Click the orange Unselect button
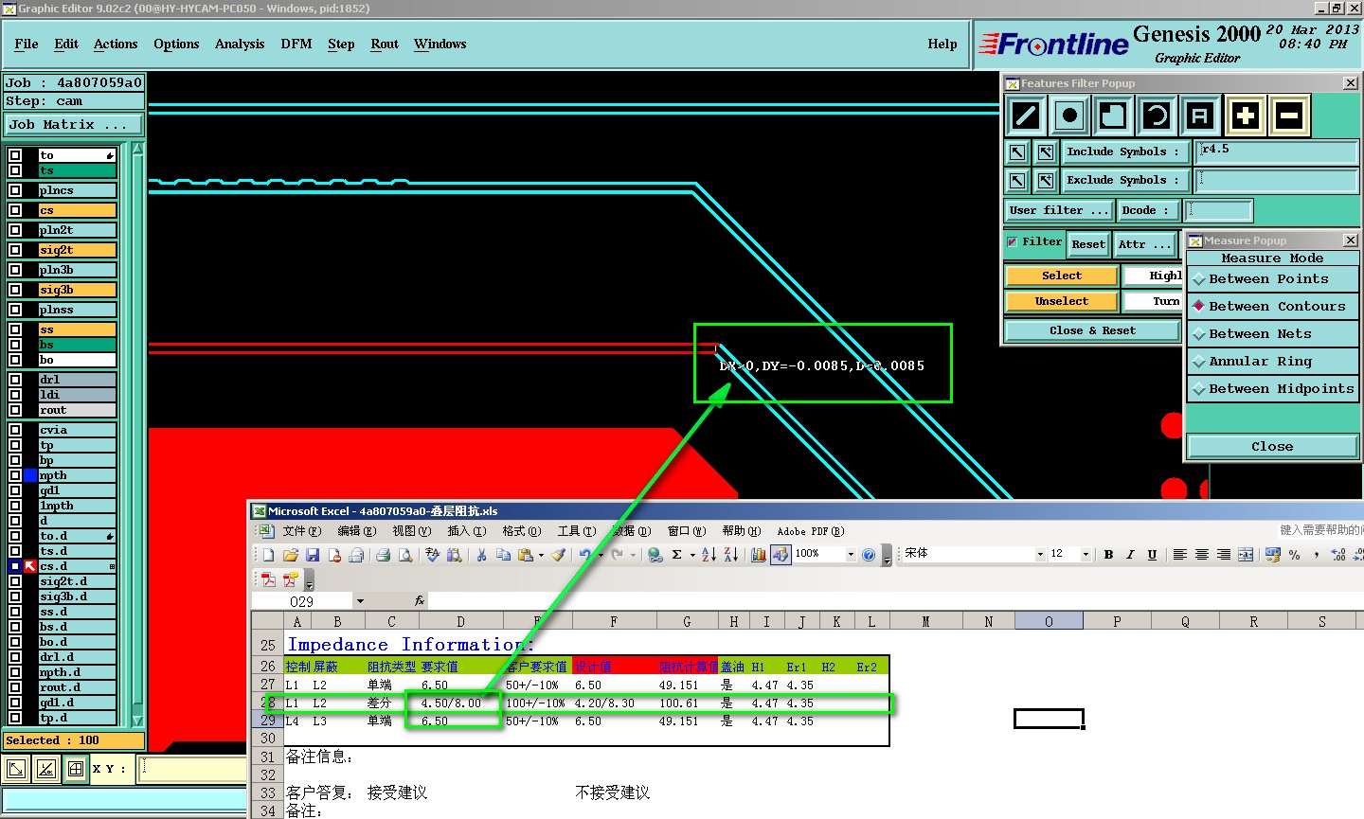This screenshot has height=819, width=1364. coord(1062,302)
